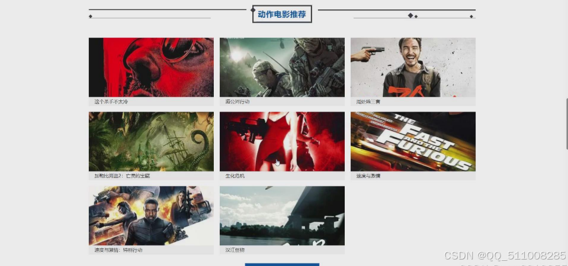Click the 湄公河行动 title caption
The height and width of the screenshot is (266, 568).
pyautogui.click(x=238, y=102)
